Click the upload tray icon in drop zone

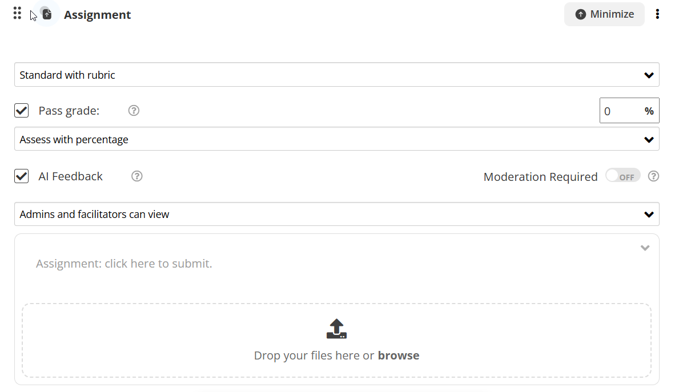[x=336, y=329]
